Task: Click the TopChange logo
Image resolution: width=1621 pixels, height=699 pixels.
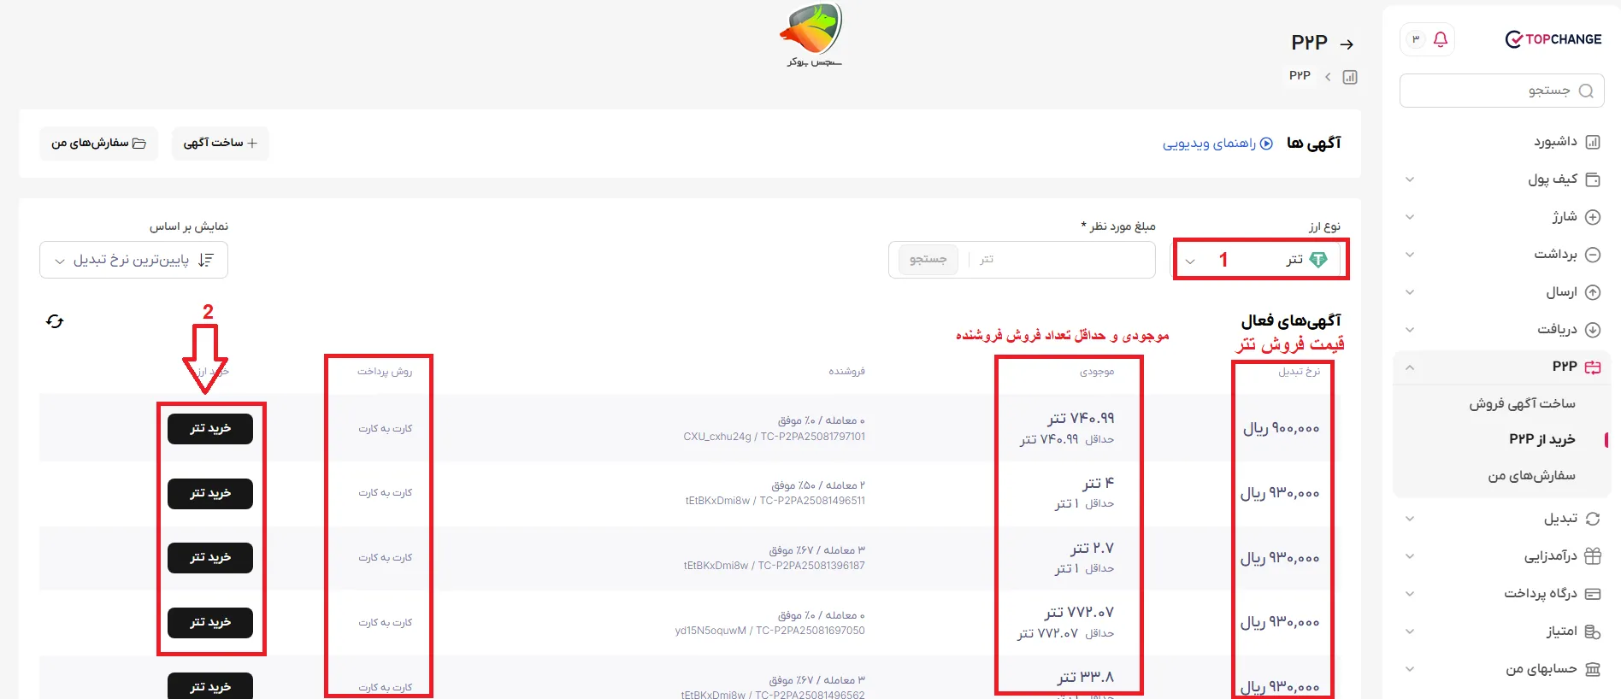Action: [1553, 39]
